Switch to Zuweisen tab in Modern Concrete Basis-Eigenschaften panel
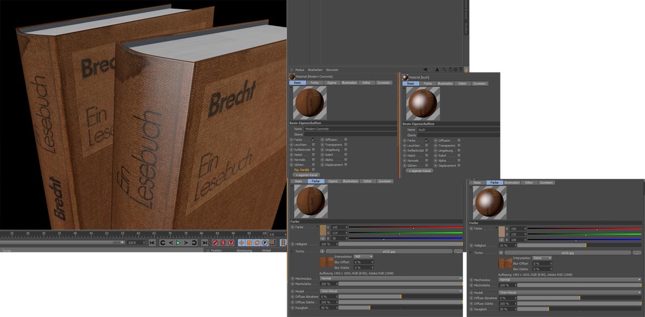This screenshot has width=645, height=317. point(384,83)
